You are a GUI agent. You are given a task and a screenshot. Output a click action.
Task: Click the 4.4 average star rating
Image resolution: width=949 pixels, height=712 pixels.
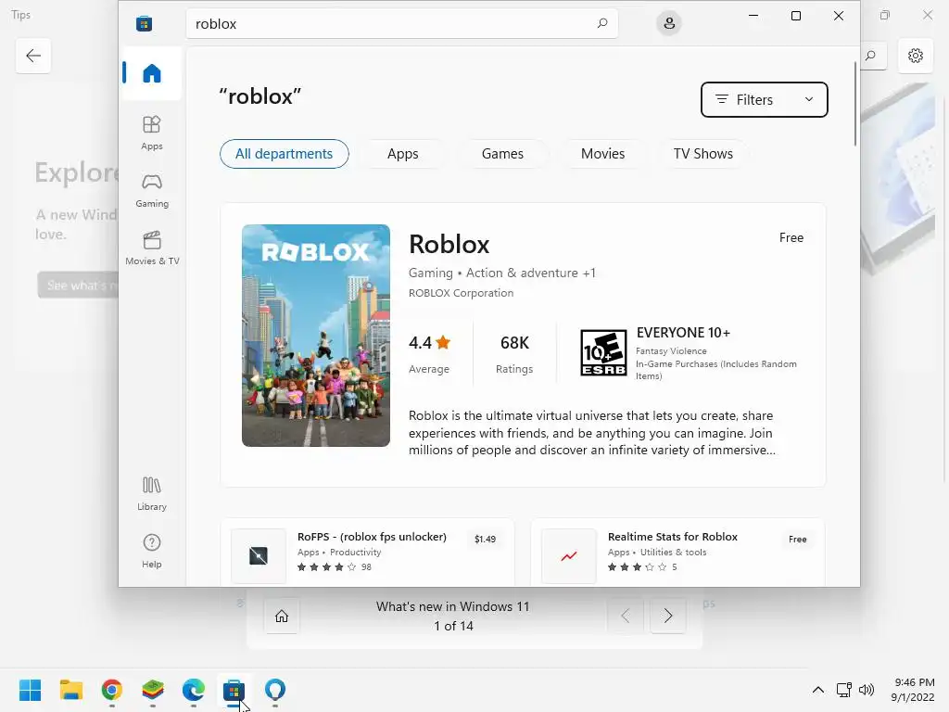tap(429, 343)
